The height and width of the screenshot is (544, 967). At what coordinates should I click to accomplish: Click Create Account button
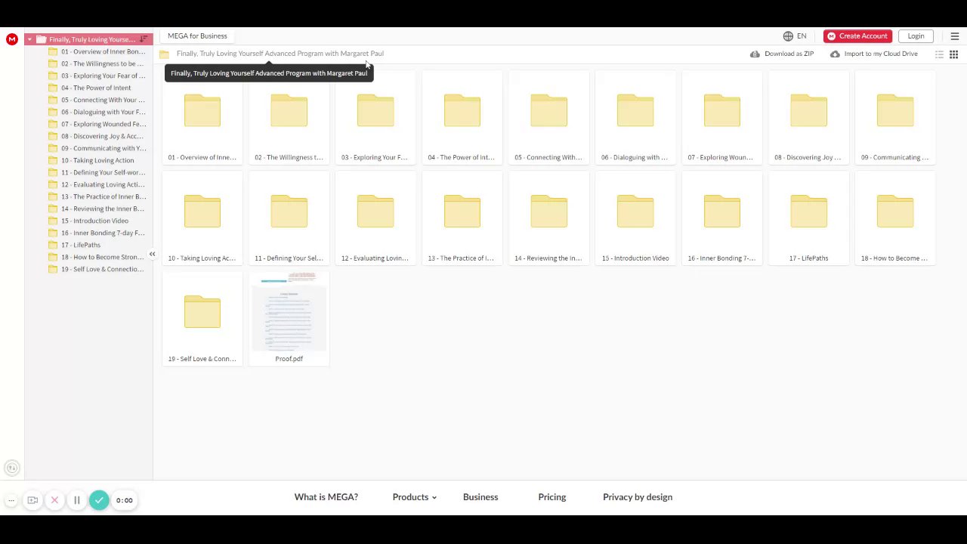857,36
